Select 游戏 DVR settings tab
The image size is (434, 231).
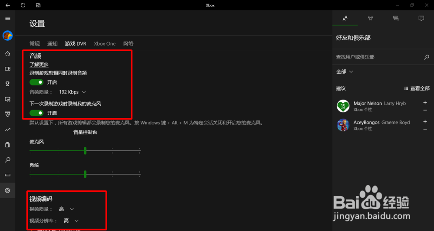(x=76, y=44)
